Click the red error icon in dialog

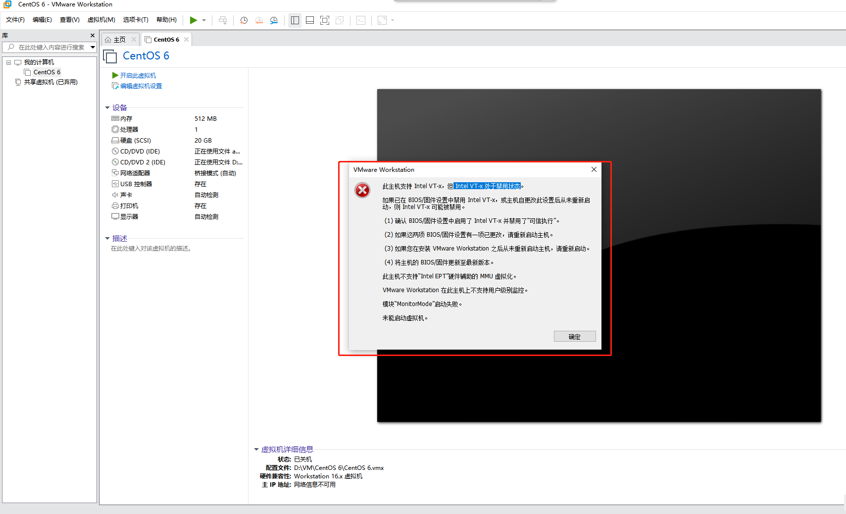pos(362,190)
